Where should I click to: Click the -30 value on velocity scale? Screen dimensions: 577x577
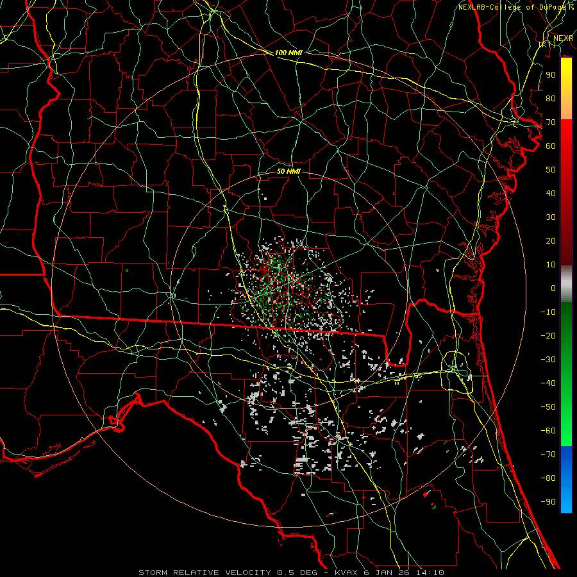click(x=548, y=360)
